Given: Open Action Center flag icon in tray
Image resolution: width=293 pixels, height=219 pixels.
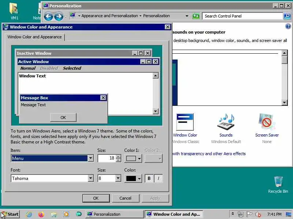Looking at the screenshot, I should [249, 214].
